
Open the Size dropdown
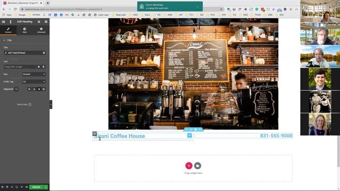click(34, 74)
